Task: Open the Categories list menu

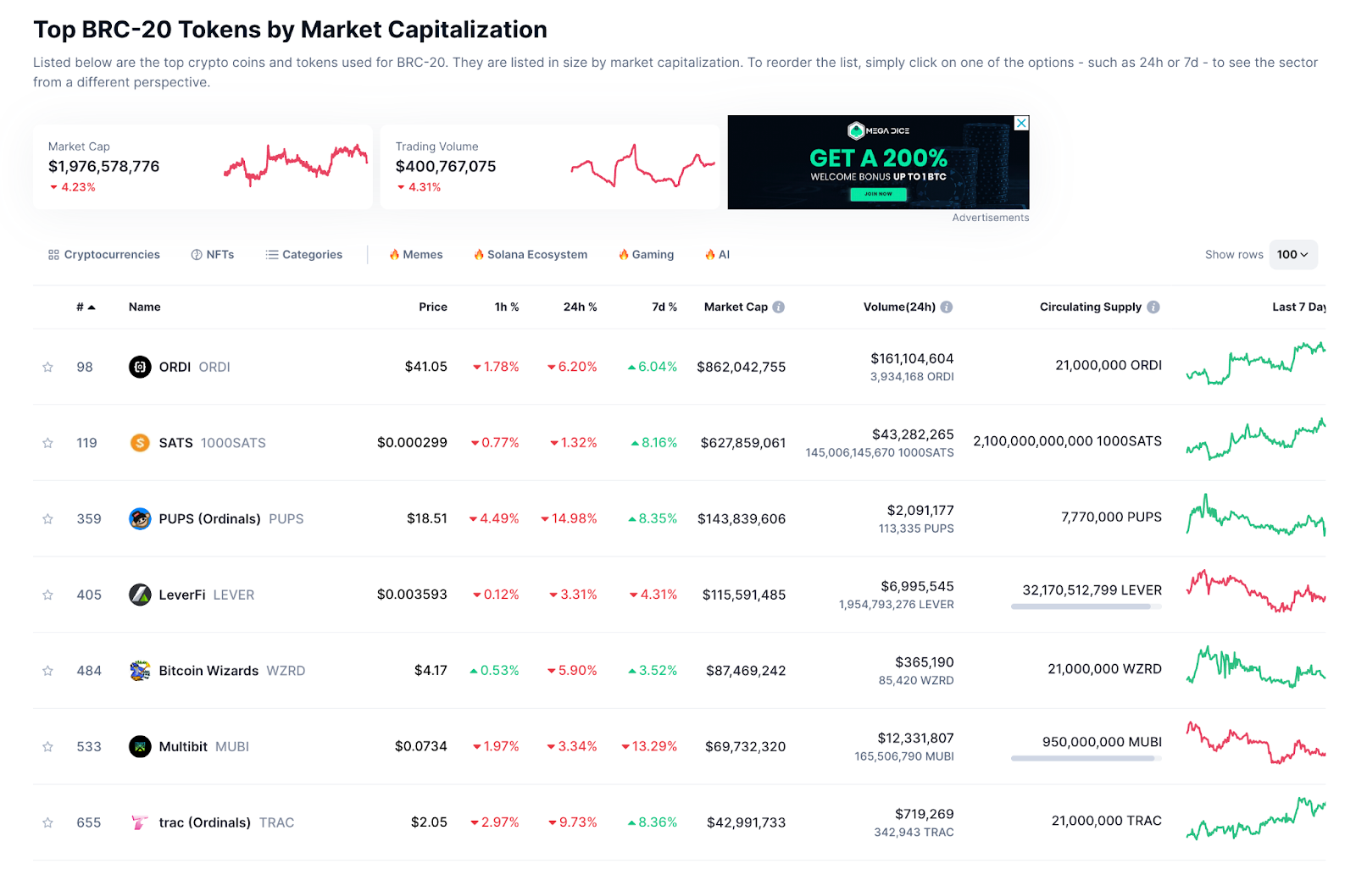Action: 303,255
